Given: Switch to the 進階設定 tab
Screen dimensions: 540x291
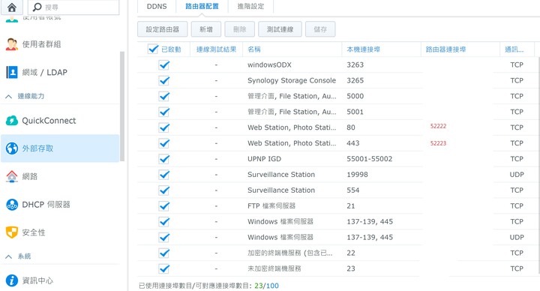Looking at the screenshot, I should [x=250, y=7].
